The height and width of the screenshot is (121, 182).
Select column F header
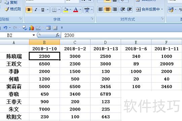tap(167, 42)
